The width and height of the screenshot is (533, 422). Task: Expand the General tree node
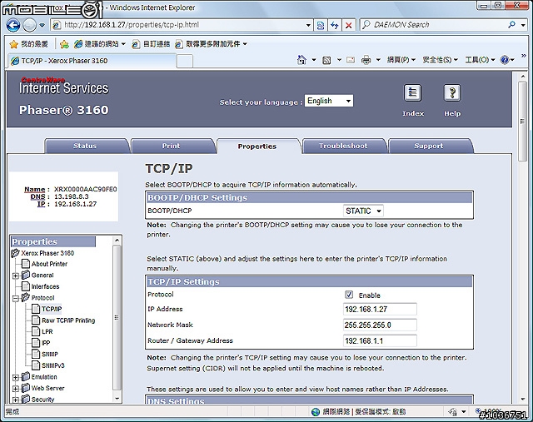[x=15, y=276]
